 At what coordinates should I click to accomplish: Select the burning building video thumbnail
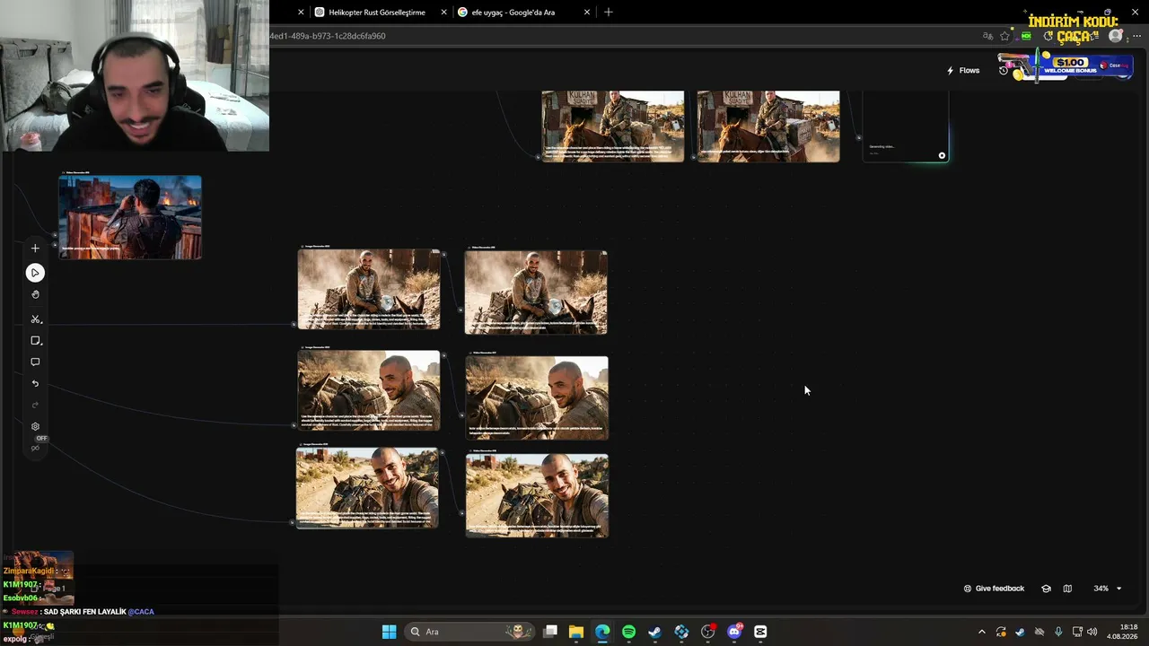pyautogui.click(x=130, y=217)
